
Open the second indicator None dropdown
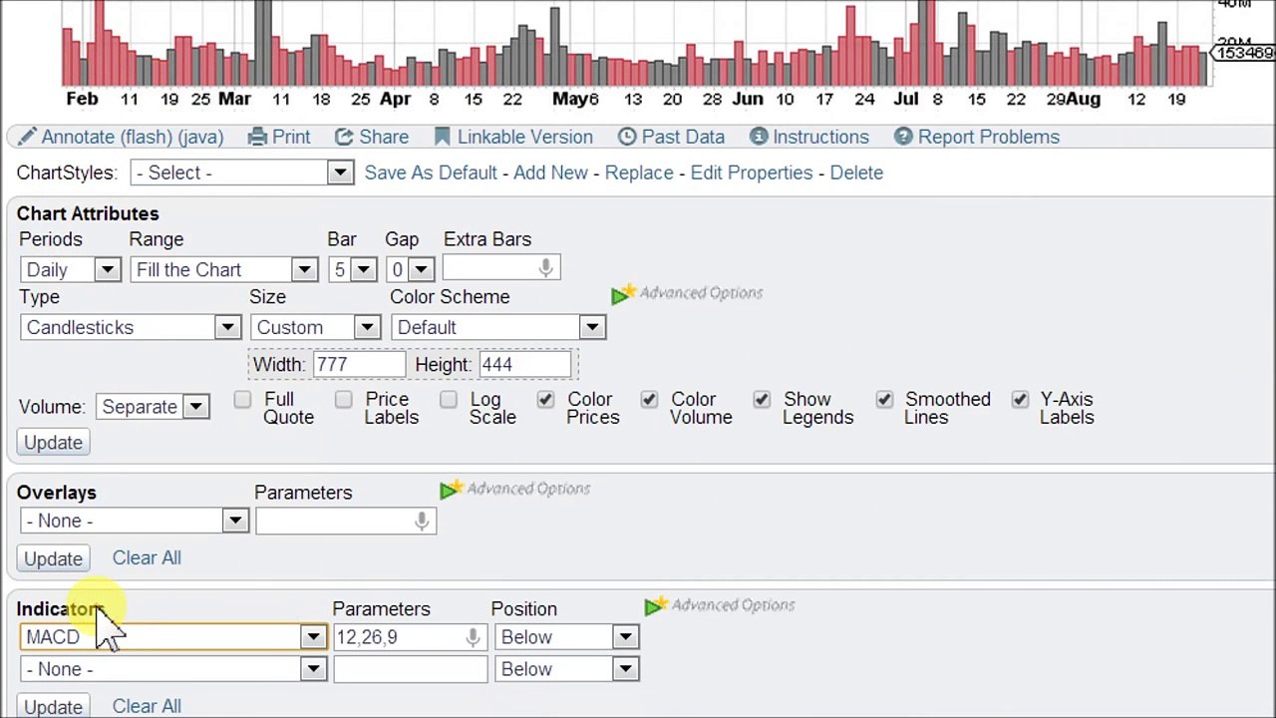(173, 669)
